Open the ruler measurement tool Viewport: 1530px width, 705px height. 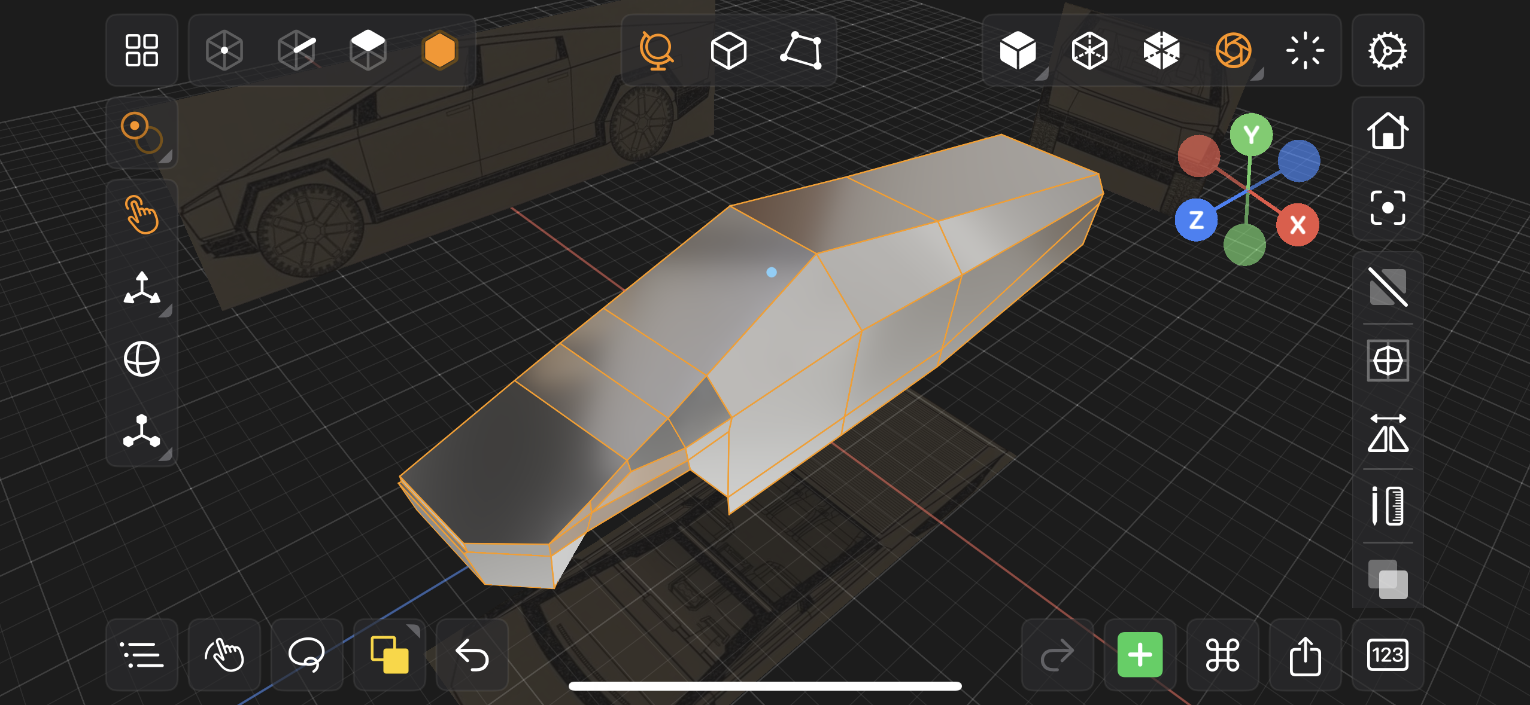point(1388,506)
